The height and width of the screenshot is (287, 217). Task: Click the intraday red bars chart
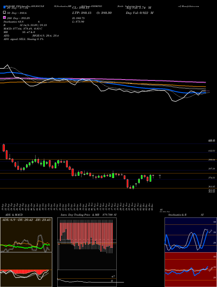[87, 244]
